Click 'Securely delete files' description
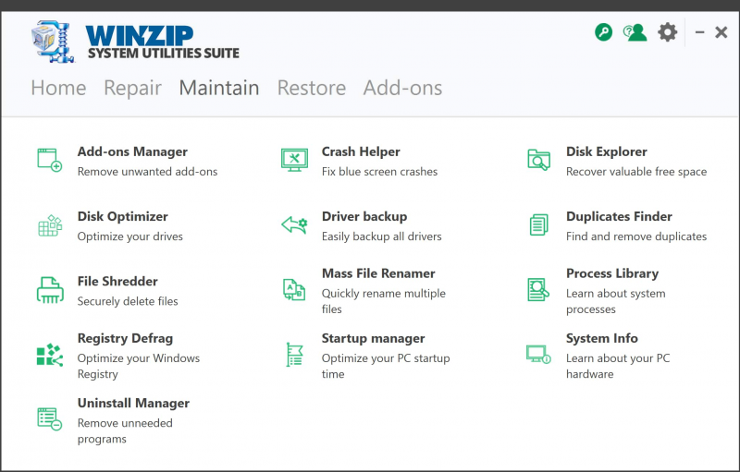 coord(128,301)
